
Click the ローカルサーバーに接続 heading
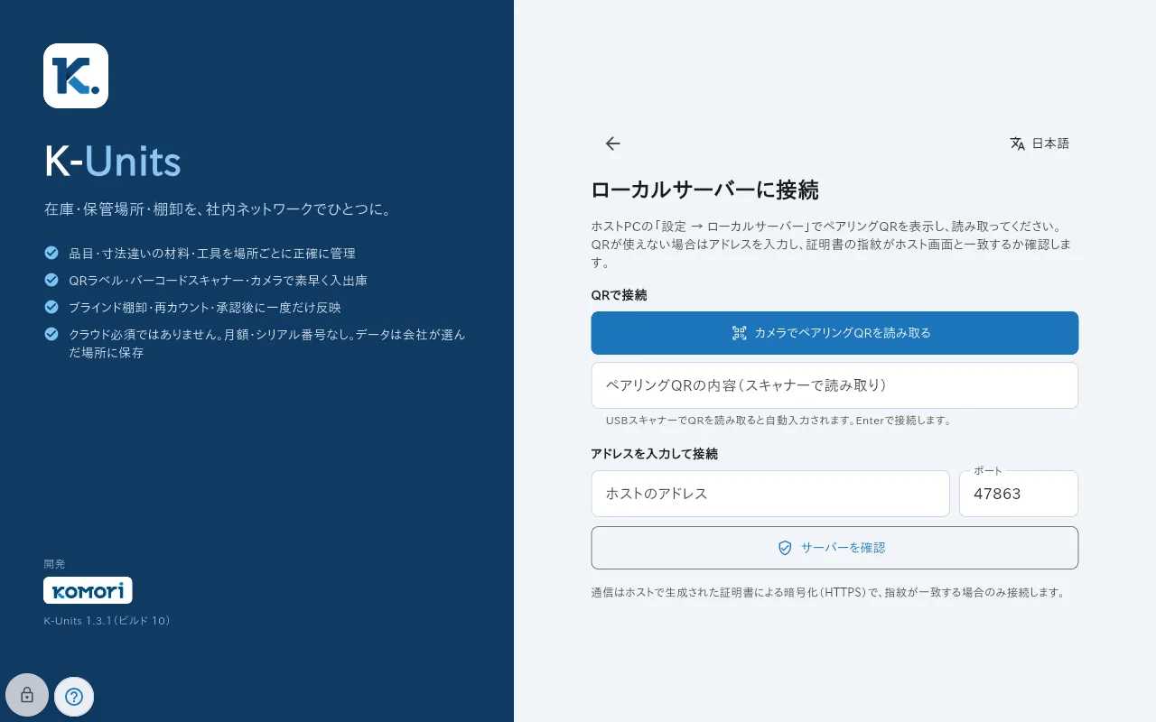[x=704, y=190]
